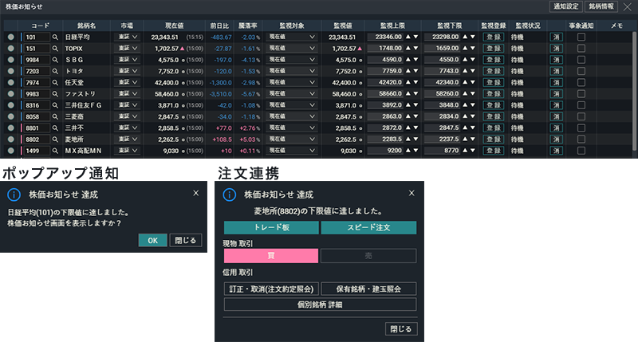This screenshot has height=342, width=638.
Task: Increase upper limit 23346.00 with up arrow
Action: coord(408,37)
